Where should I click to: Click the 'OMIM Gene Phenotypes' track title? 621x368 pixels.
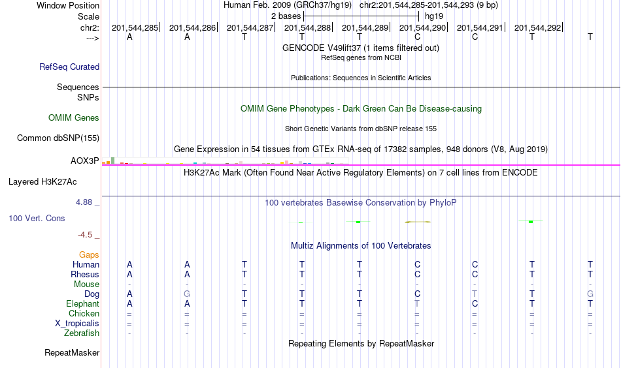coord(361,109)
